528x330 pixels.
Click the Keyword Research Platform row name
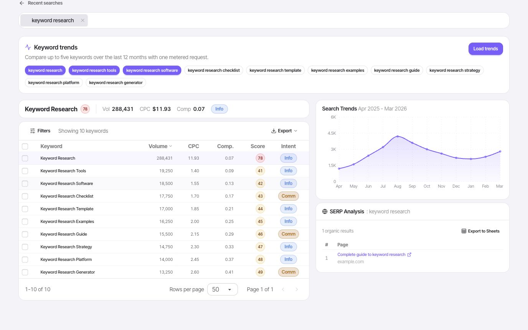(x=66, y=259)
